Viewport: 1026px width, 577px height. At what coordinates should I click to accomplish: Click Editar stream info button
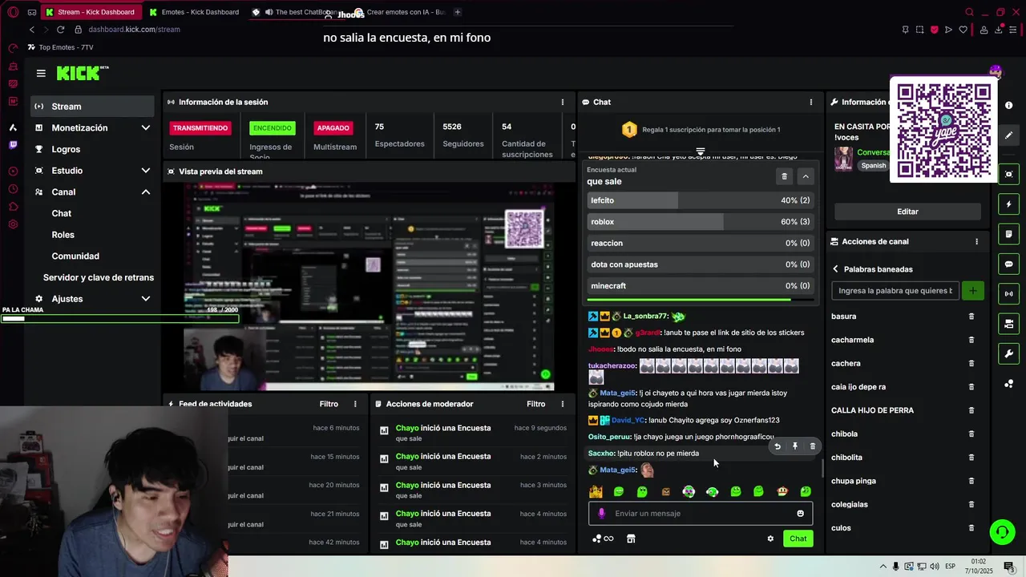(x=907, y=212)
